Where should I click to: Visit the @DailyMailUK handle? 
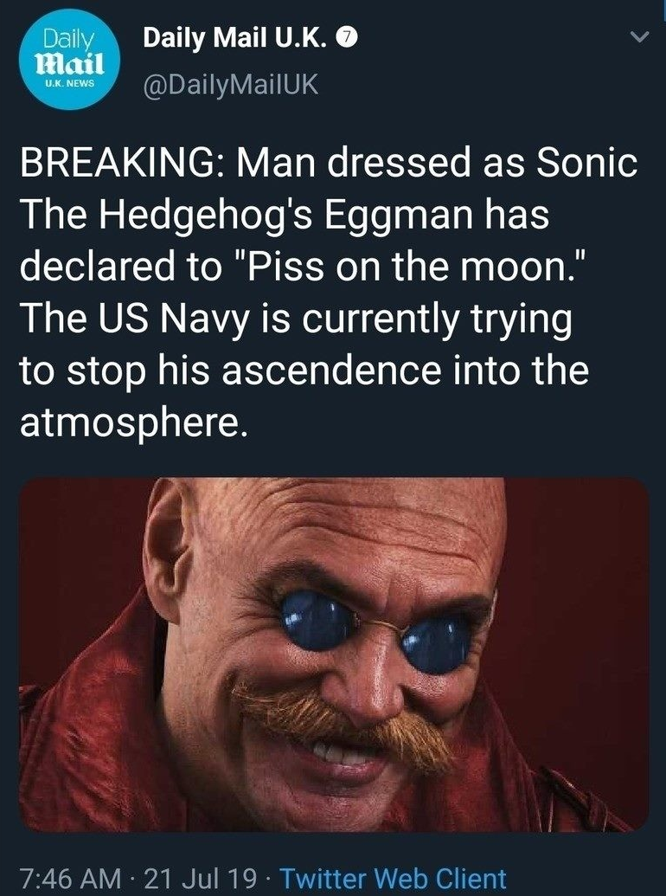(230, 85)
